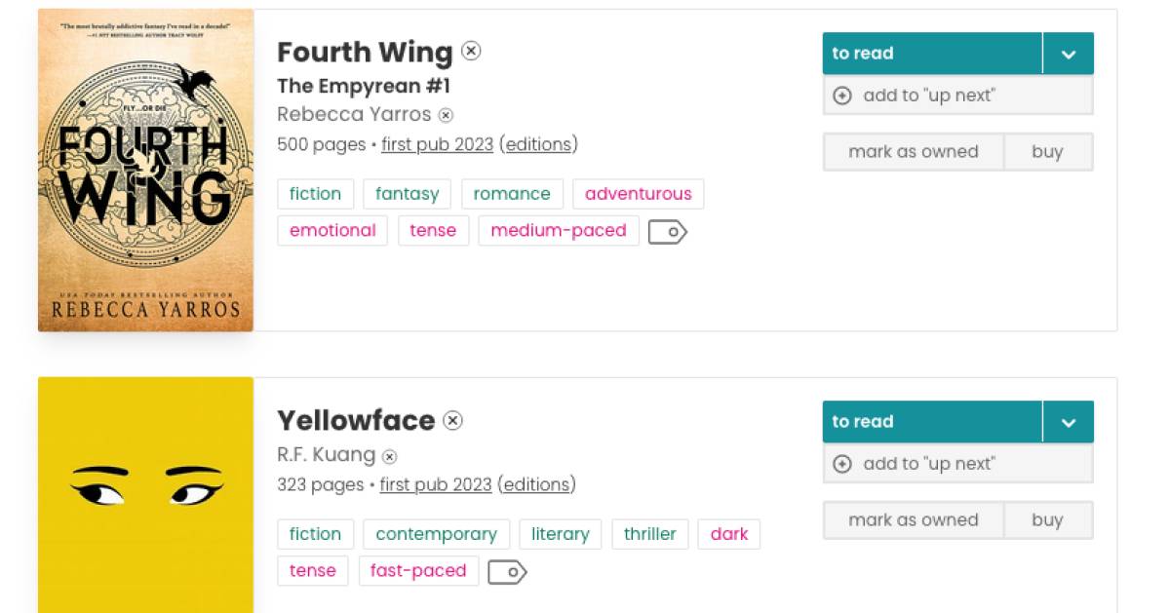1170x613 pixels.
Task: Open the Fourth Wing cover thumbnail
Action: tap(145, 171)
